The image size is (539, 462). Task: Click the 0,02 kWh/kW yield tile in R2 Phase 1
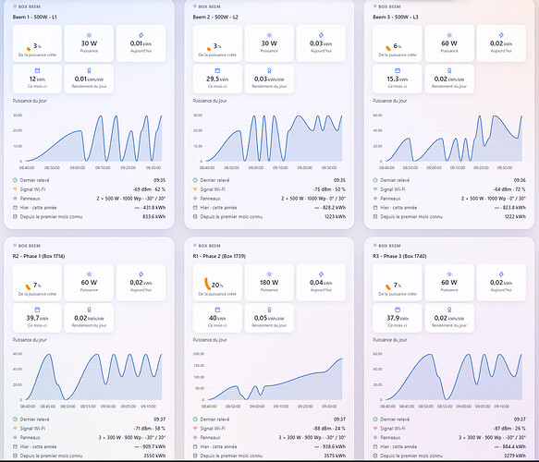tap(89, 318)
